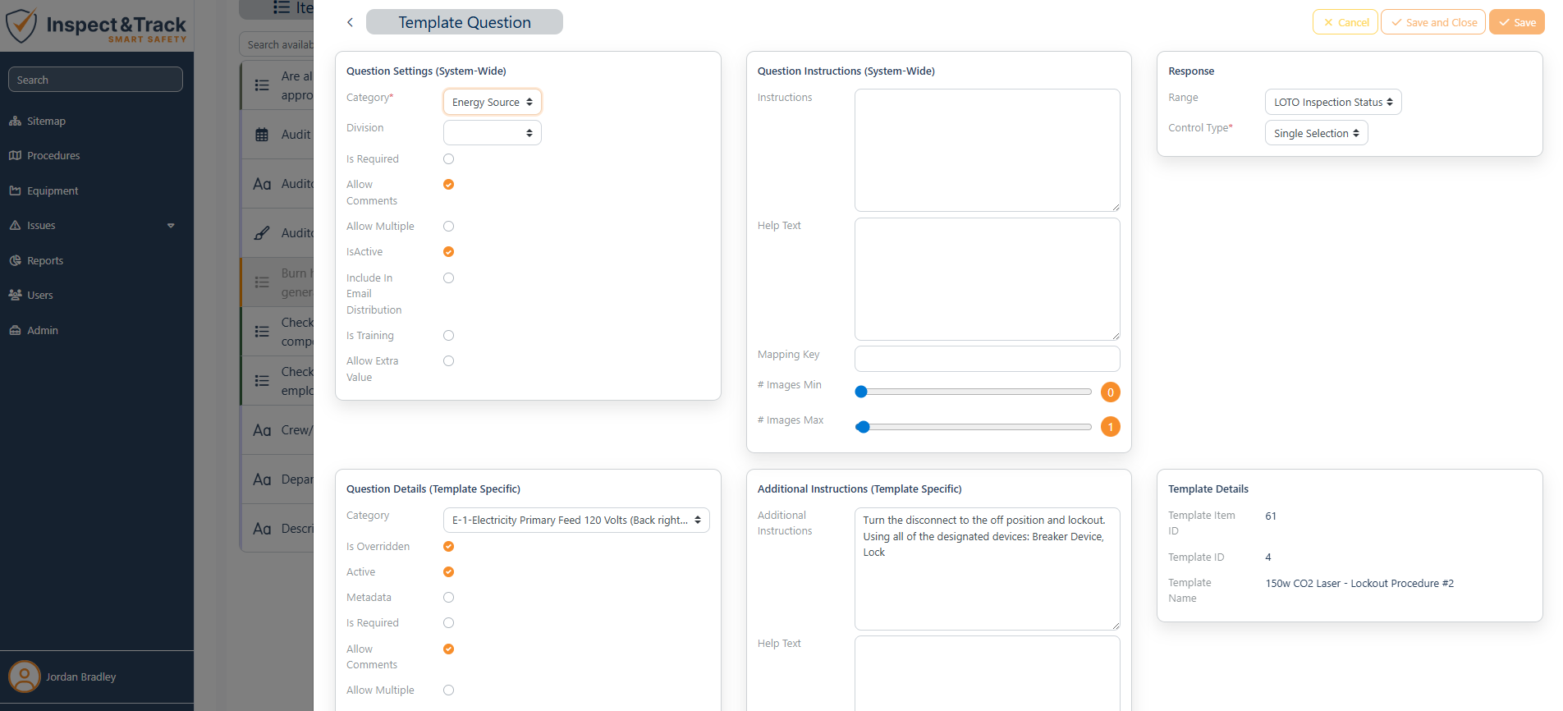1563x711 pixels.
Task: Click the Issues warning triangle icon
Action: pos(15,225)
